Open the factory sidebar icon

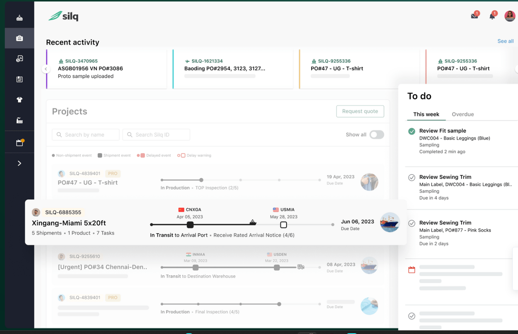(20, 120)
